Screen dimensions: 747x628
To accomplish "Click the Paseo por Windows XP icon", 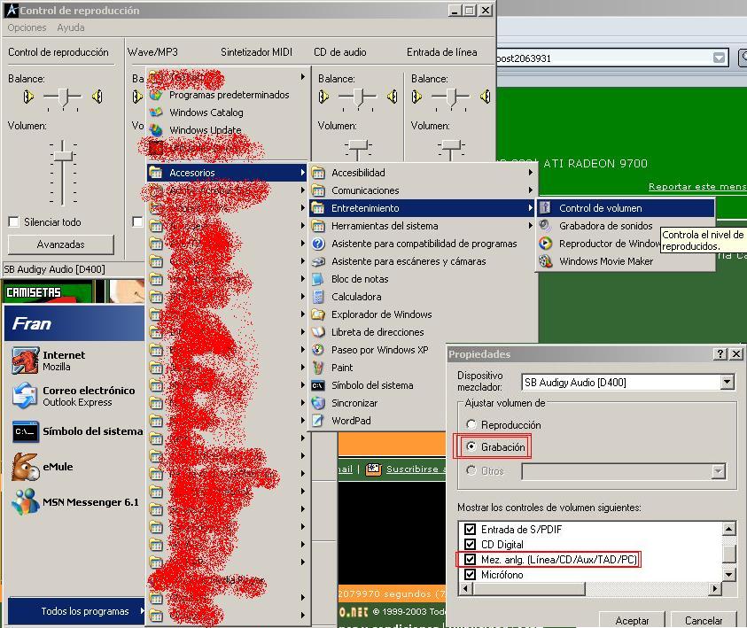I will 318,350.
